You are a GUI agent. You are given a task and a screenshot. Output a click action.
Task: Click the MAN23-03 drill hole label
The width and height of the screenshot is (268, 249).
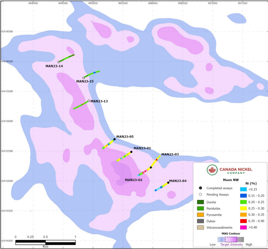click(170, 154)
